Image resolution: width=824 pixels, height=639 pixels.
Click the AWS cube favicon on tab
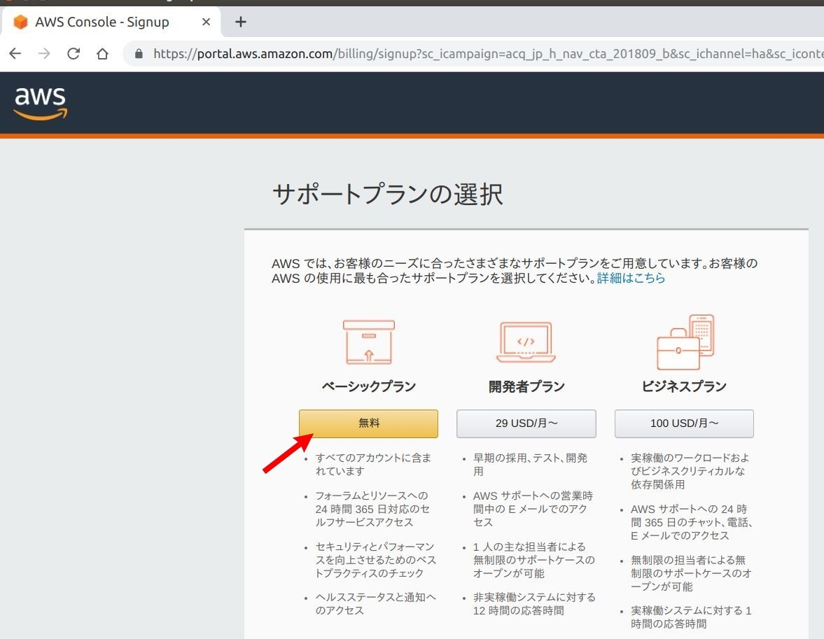[20, 22]
